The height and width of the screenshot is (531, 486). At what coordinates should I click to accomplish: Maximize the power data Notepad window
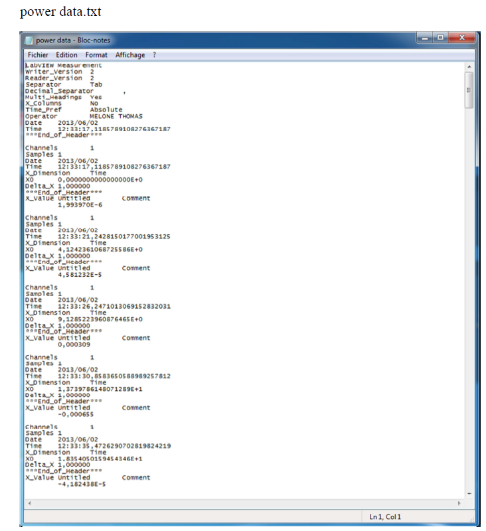(x=440, y=38)
